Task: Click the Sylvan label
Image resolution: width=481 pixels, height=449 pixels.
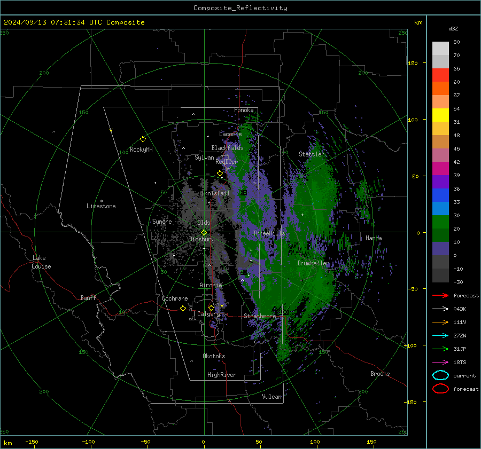Action: (x=204, y=158)
